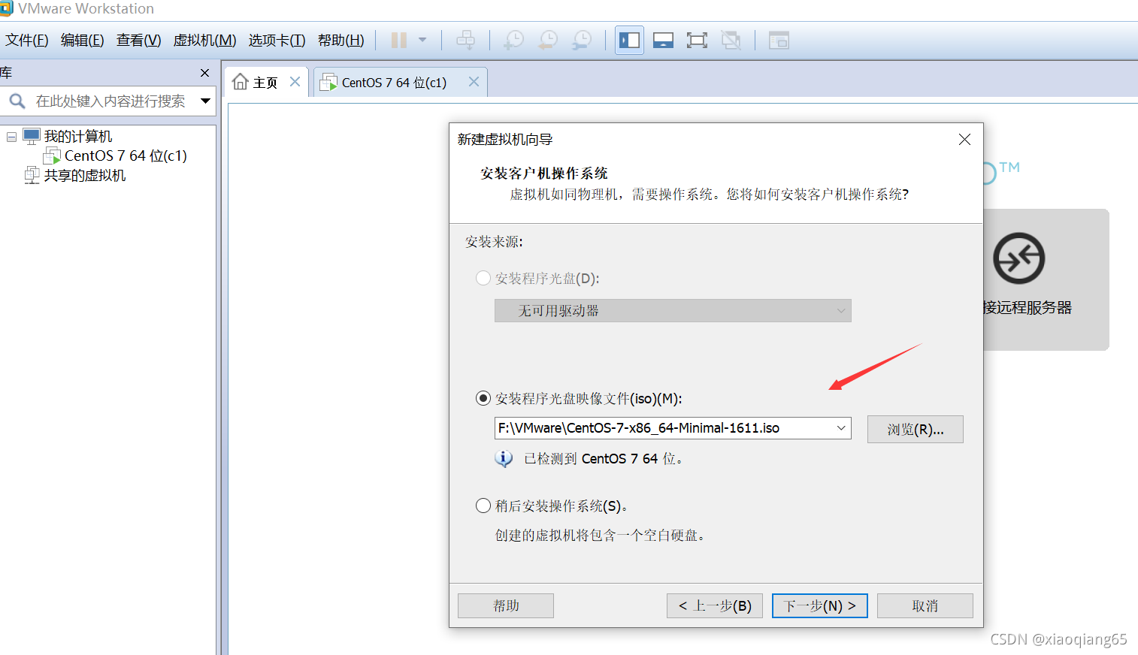Click the connect to remote server icon

(1019, 258)
